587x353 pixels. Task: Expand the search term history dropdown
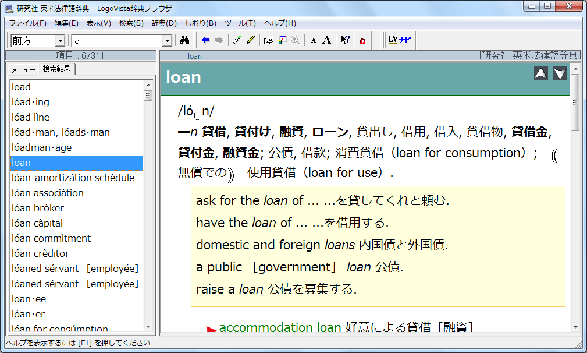pyautogui.click(x=168, y=40)
